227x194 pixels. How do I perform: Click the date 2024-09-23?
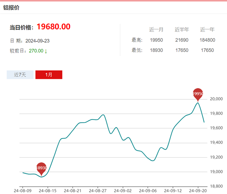[37, 41]
